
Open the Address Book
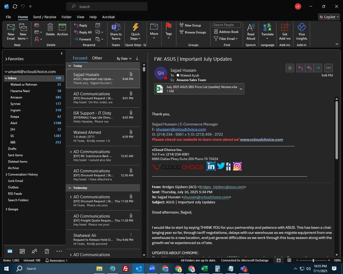[226, 32]
